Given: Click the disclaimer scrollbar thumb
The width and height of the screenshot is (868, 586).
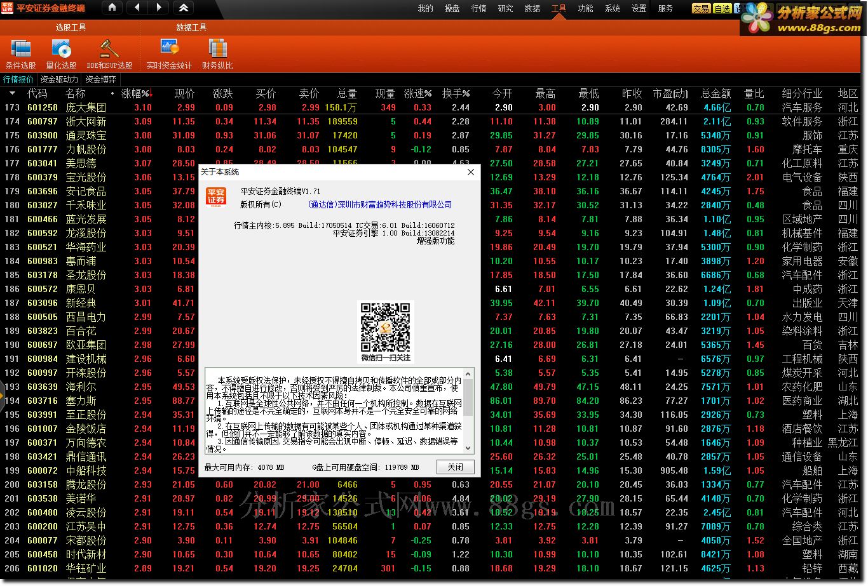Looking at the screenshot, I should pyautogui.click(x=468, y=397).
